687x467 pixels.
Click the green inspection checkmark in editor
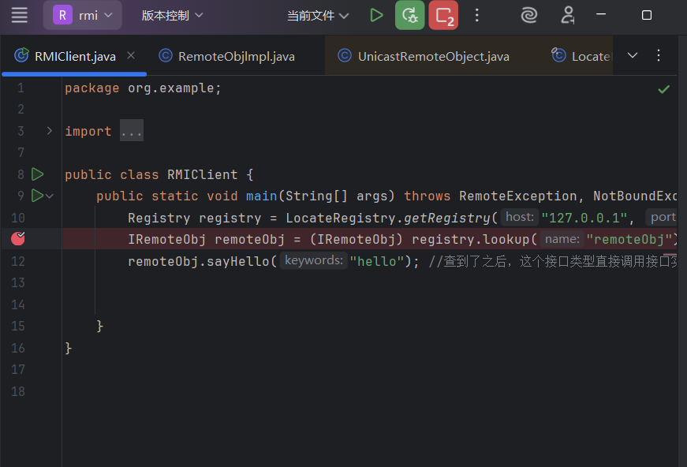663,89
